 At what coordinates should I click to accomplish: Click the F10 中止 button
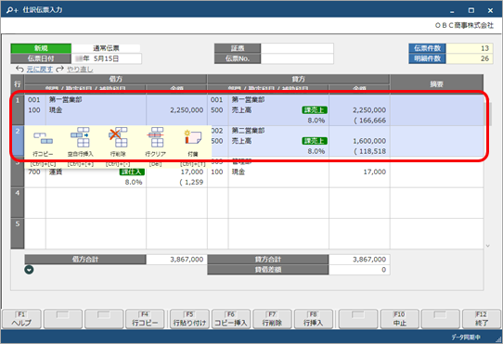point(399,319)
